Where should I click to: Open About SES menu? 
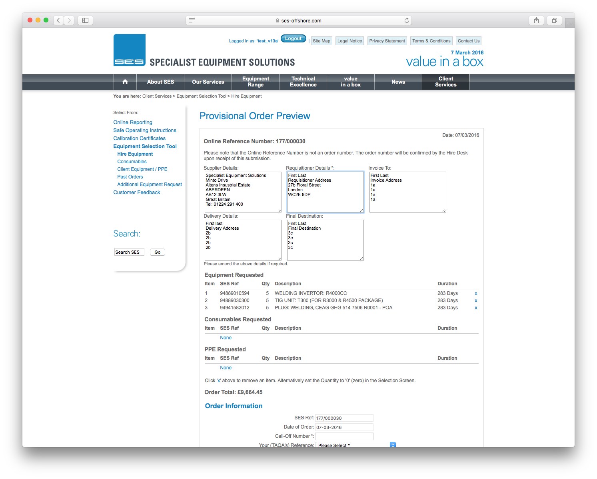point(160,82)
